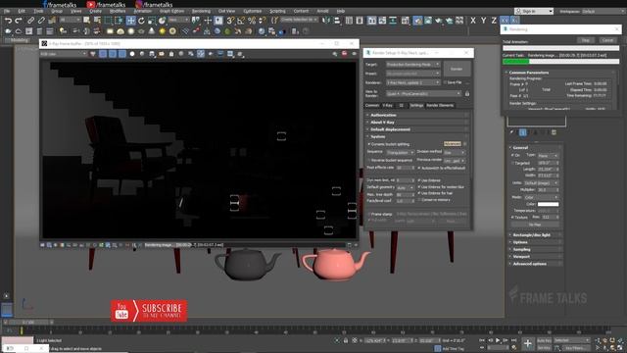Open the bucket Sequence dropdown
The height and width of the screenshot is (353, 627).
click(x=401, y=153)
